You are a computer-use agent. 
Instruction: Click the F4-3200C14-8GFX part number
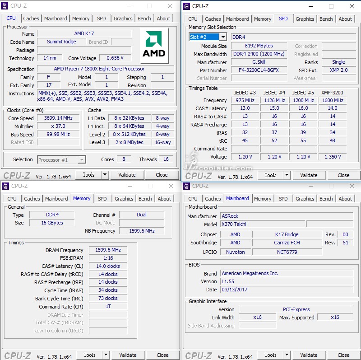point(259,70)
